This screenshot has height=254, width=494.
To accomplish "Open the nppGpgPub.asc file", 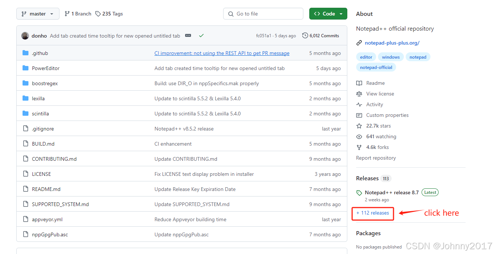I will (x=50, y=234).
